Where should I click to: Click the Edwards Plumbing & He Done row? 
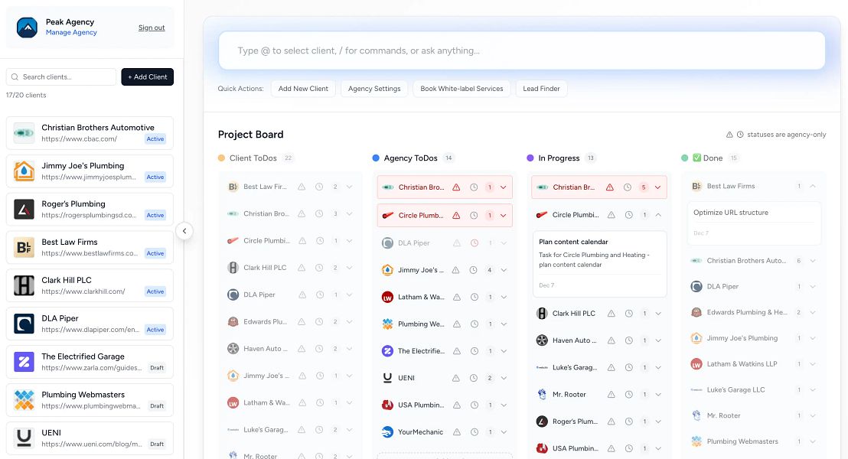point(755,312)
